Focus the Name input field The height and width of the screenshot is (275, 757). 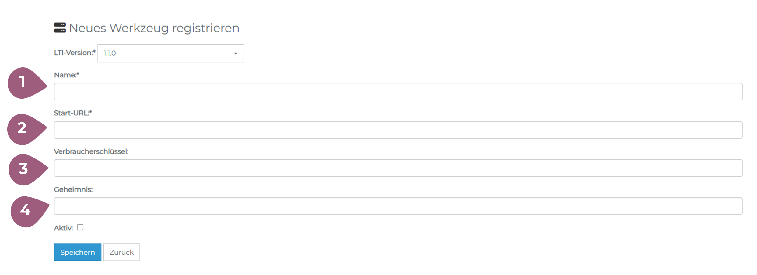pos(398,91)
